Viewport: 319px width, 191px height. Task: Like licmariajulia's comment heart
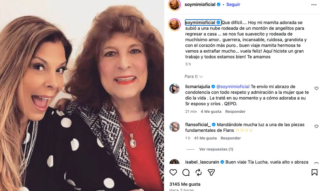click(316, 89)
